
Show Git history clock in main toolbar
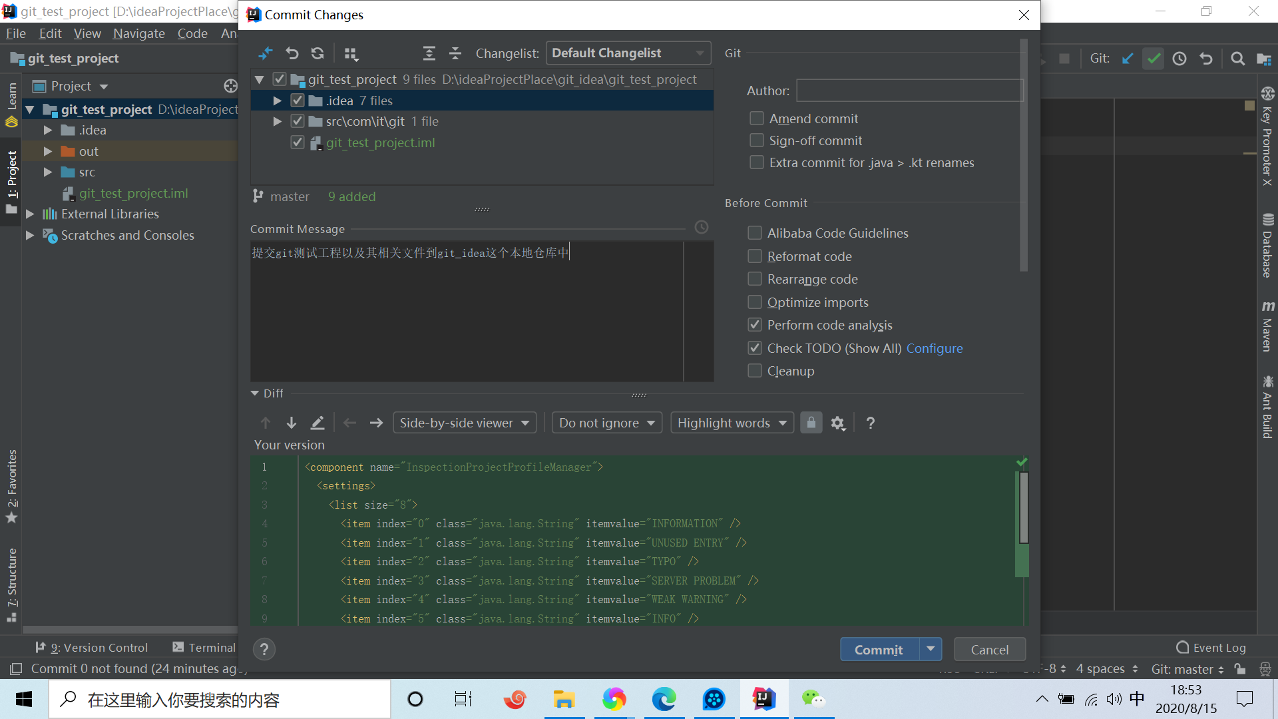click(1179, 59)
